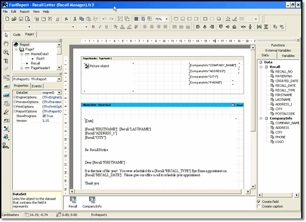Collapse the Page1 node in report tree
The height and width of the screenshot is (222, 306).
16,49
